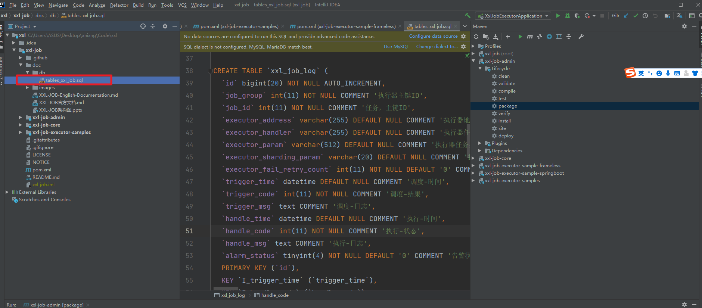Expand Maven Plugins node
This screenshot has width=702, height=308.
[x=480, y=143]
